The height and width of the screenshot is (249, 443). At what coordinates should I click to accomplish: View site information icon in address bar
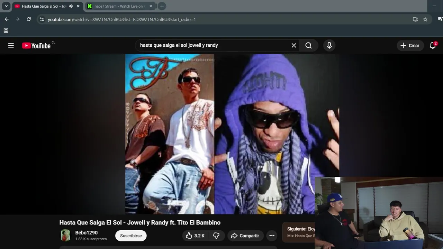[x=42, y=19]
